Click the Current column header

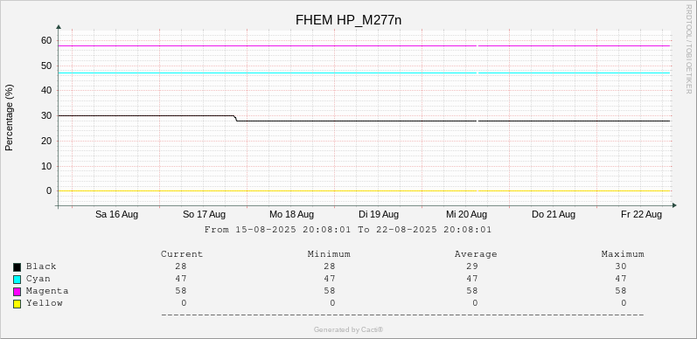[x=182, y=254]
